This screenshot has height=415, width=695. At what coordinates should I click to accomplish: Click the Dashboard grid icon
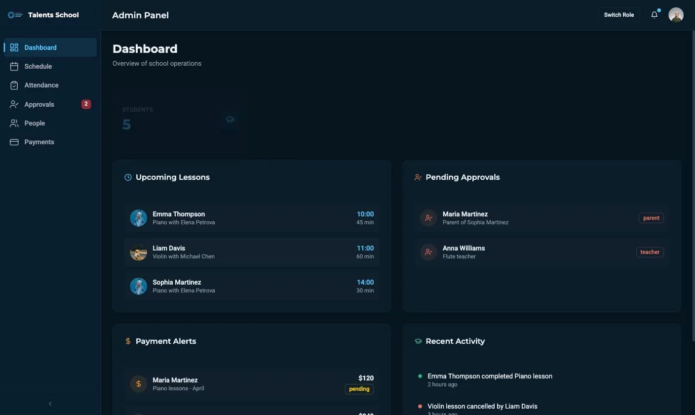14,47
